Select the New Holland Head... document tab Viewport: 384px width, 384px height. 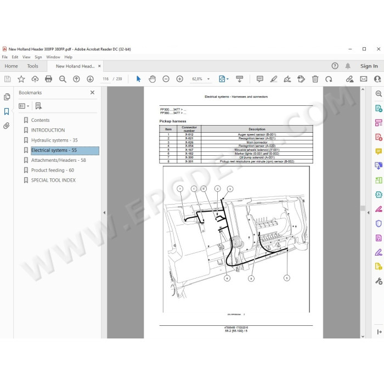pyautogui.click(x=75, y=66)
